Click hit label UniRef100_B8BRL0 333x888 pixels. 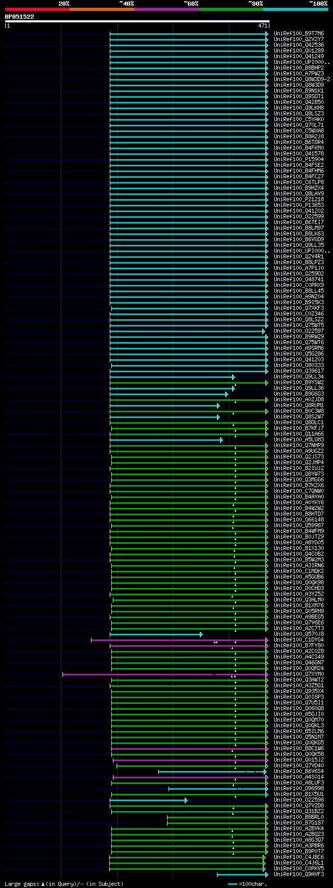click(299, 817)
